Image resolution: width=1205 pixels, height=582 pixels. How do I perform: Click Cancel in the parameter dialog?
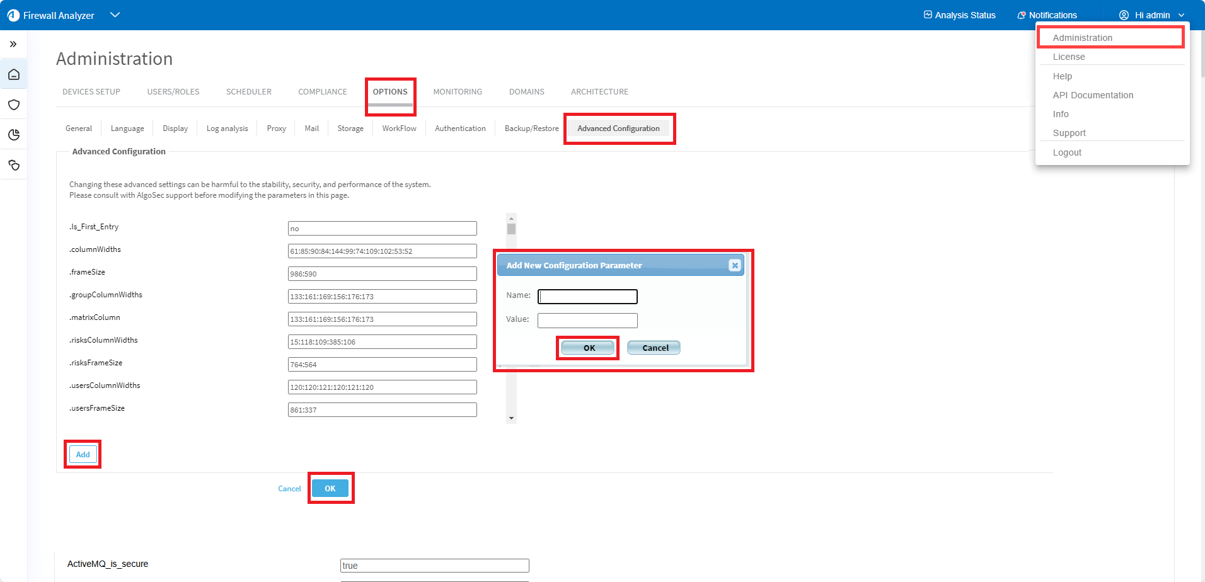[654, 348]
